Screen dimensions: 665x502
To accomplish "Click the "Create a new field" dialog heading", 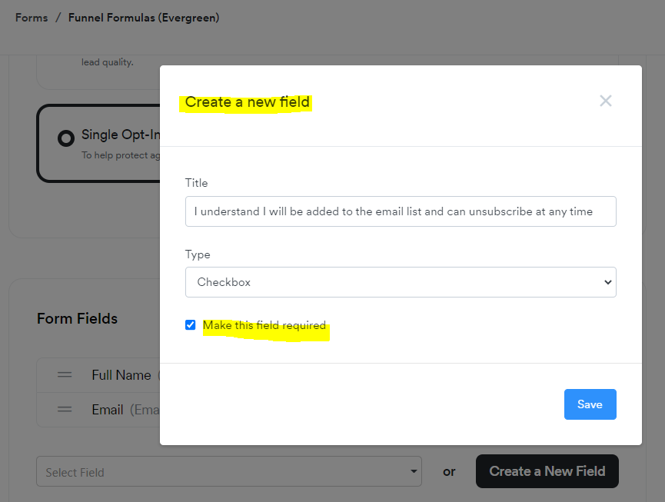I will coord(247,101).
